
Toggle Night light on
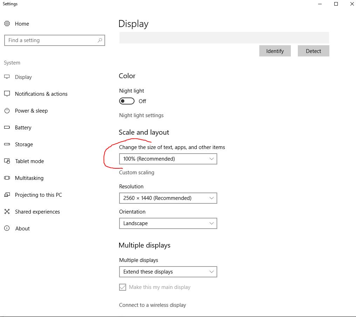pyautogui.click(x=126, y=101)
